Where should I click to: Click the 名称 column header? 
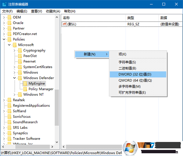pos(93,18)
